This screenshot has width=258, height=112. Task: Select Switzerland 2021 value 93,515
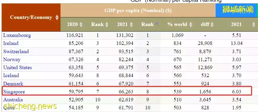pyautogui.click(x=126, y=51)
